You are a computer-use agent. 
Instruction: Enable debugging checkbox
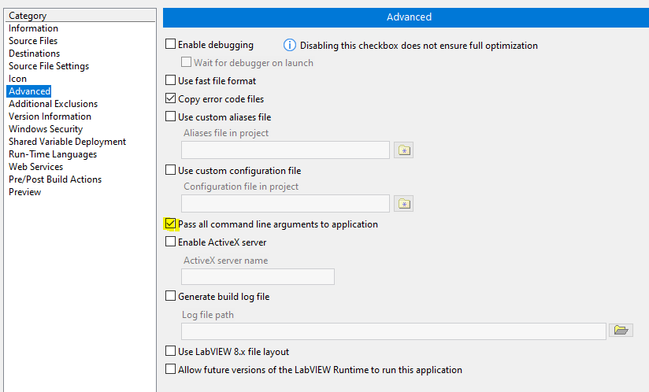[x=171, y=44]
